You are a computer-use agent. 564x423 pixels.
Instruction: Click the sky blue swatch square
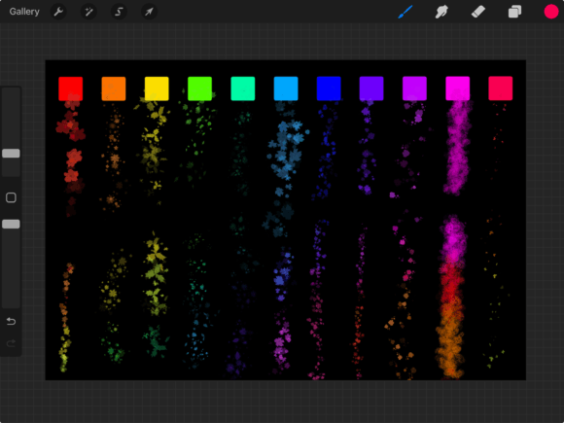(x=286, y=88)
